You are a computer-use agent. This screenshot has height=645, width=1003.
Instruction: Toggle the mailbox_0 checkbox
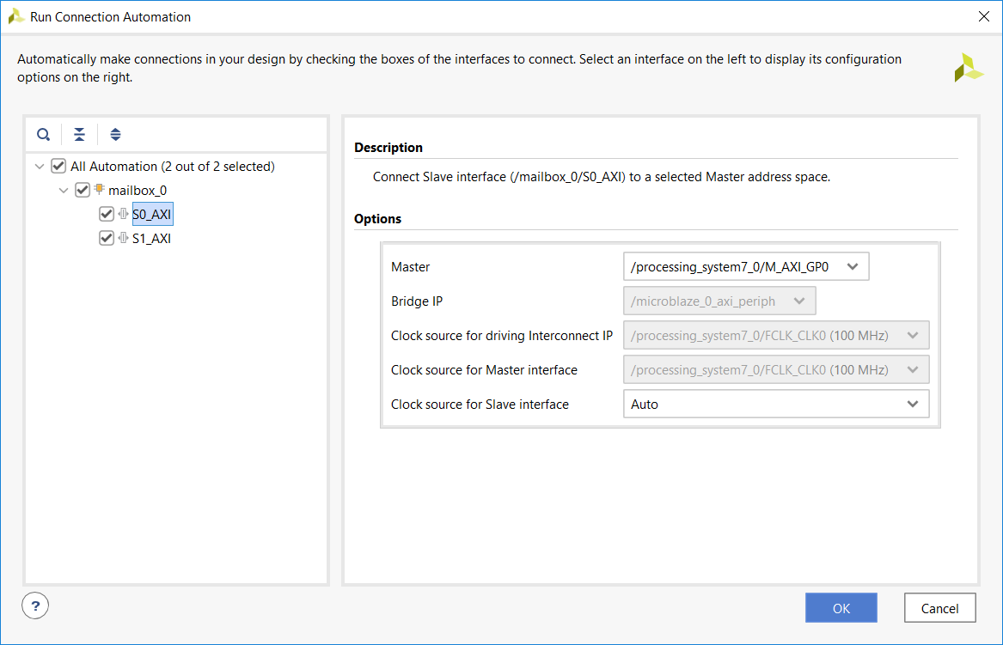[83, 190]
